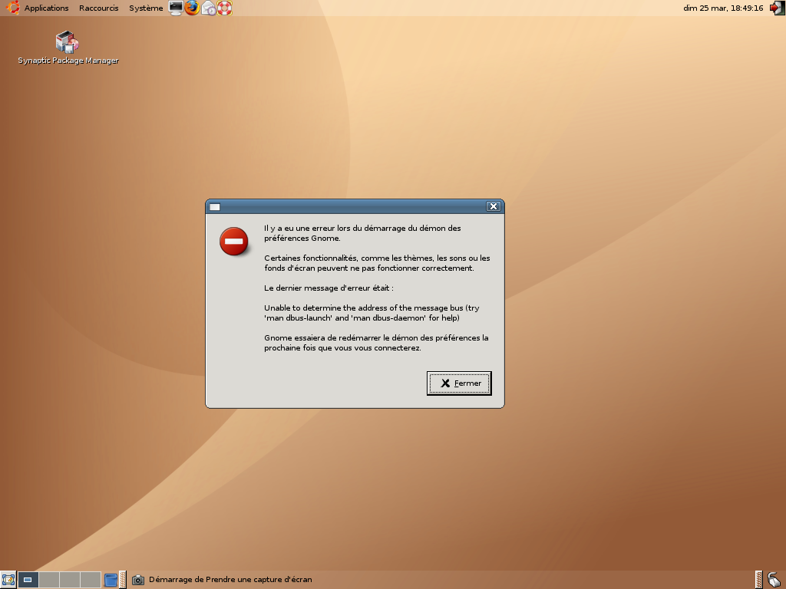The image size is (786, 589).
Task: Close the error dialog with the title bar X
Action: (494, 206)
